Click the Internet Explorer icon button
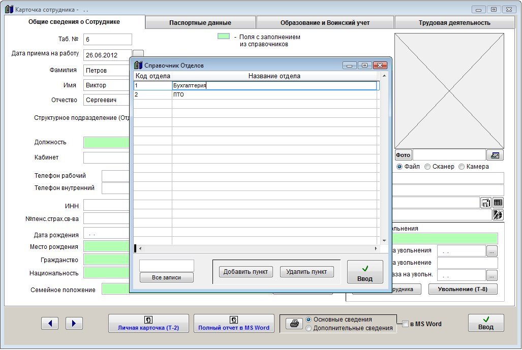This screenshot has width=522, height=350. [498, 215]
